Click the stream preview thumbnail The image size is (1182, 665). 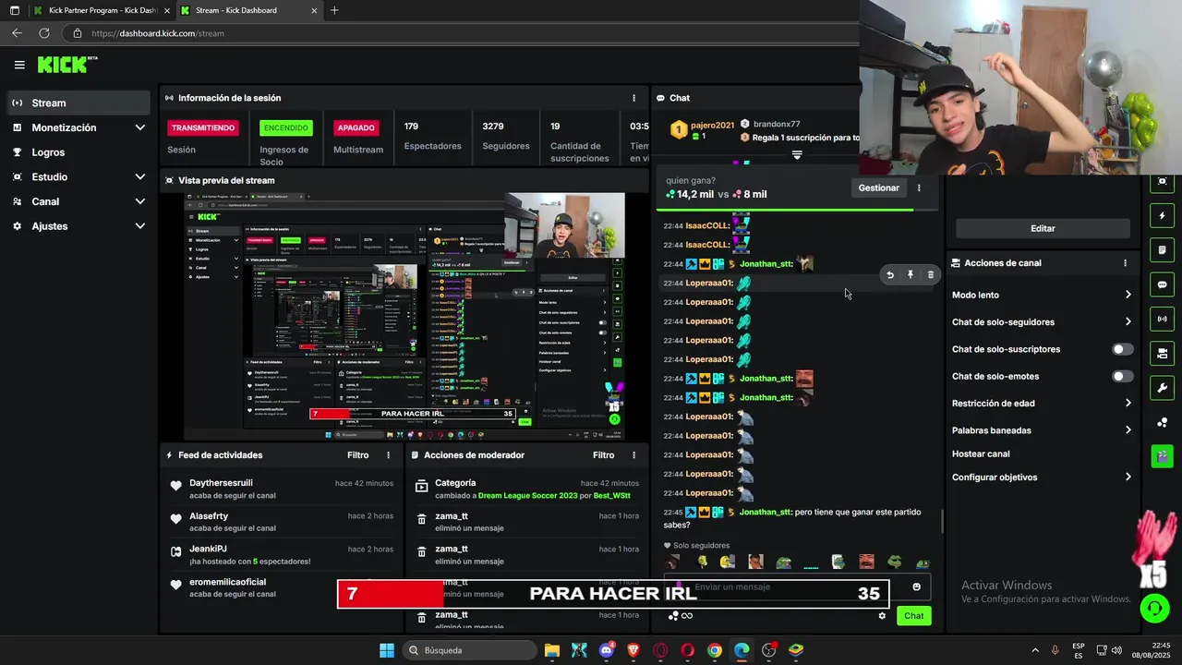[404, 317]
